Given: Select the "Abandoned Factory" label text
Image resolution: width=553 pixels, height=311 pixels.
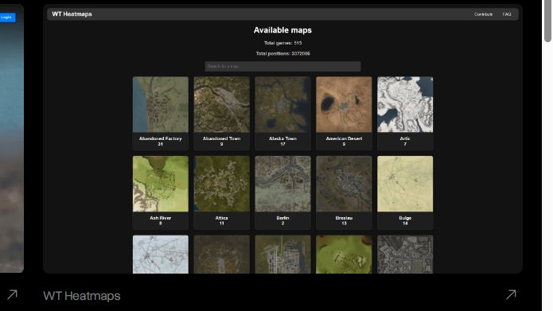Looking at the screenshot, I should [161, 138].
